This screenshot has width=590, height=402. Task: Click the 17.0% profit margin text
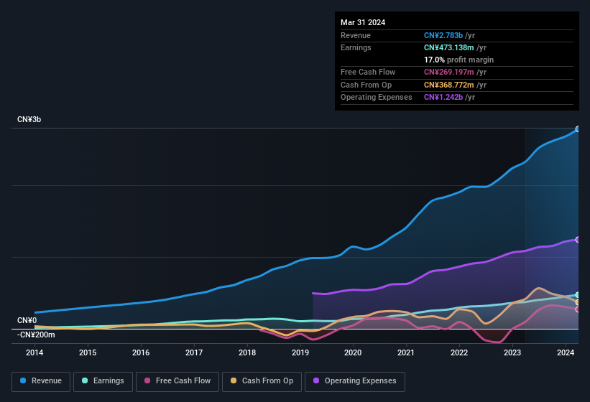pyautogui.click(x=458, y=60)
